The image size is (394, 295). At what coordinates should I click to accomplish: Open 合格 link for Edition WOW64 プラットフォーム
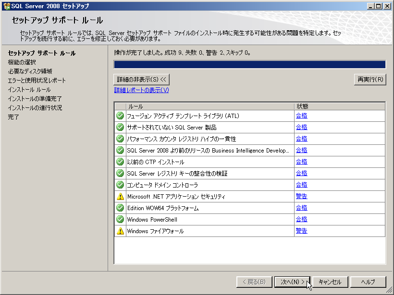click(x=302, y=208)
